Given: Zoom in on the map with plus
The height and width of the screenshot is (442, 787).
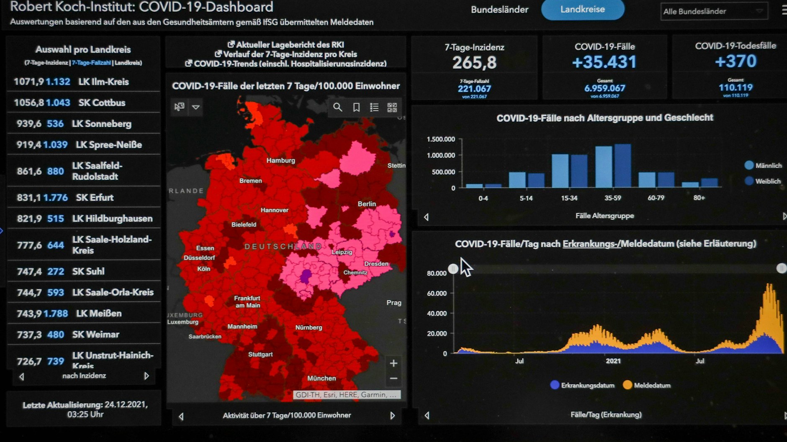Looking at the screenshot, I should [393, 363].
